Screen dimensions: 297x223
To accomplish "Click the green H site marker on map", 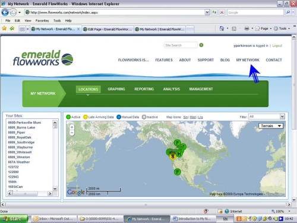I will click(x=179, y=154).
